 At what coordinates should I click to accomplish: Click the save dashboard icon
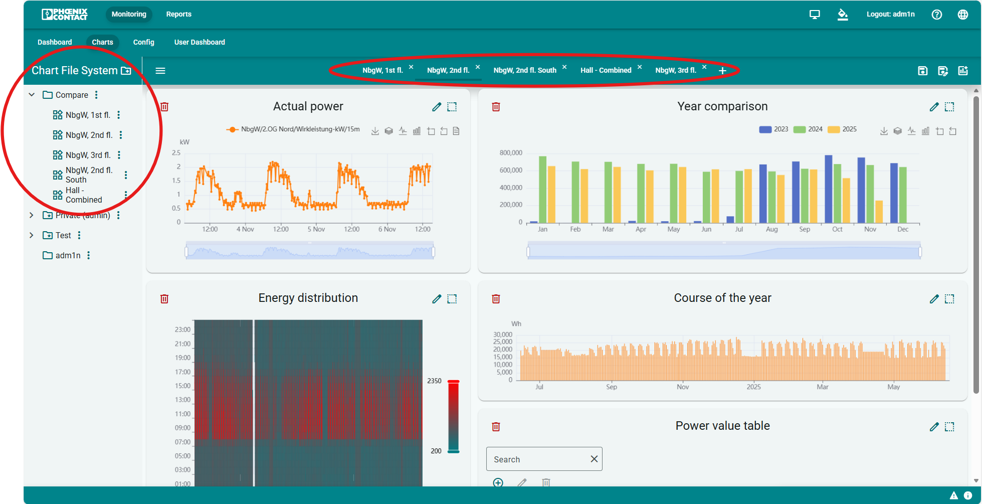pos(923,71)
